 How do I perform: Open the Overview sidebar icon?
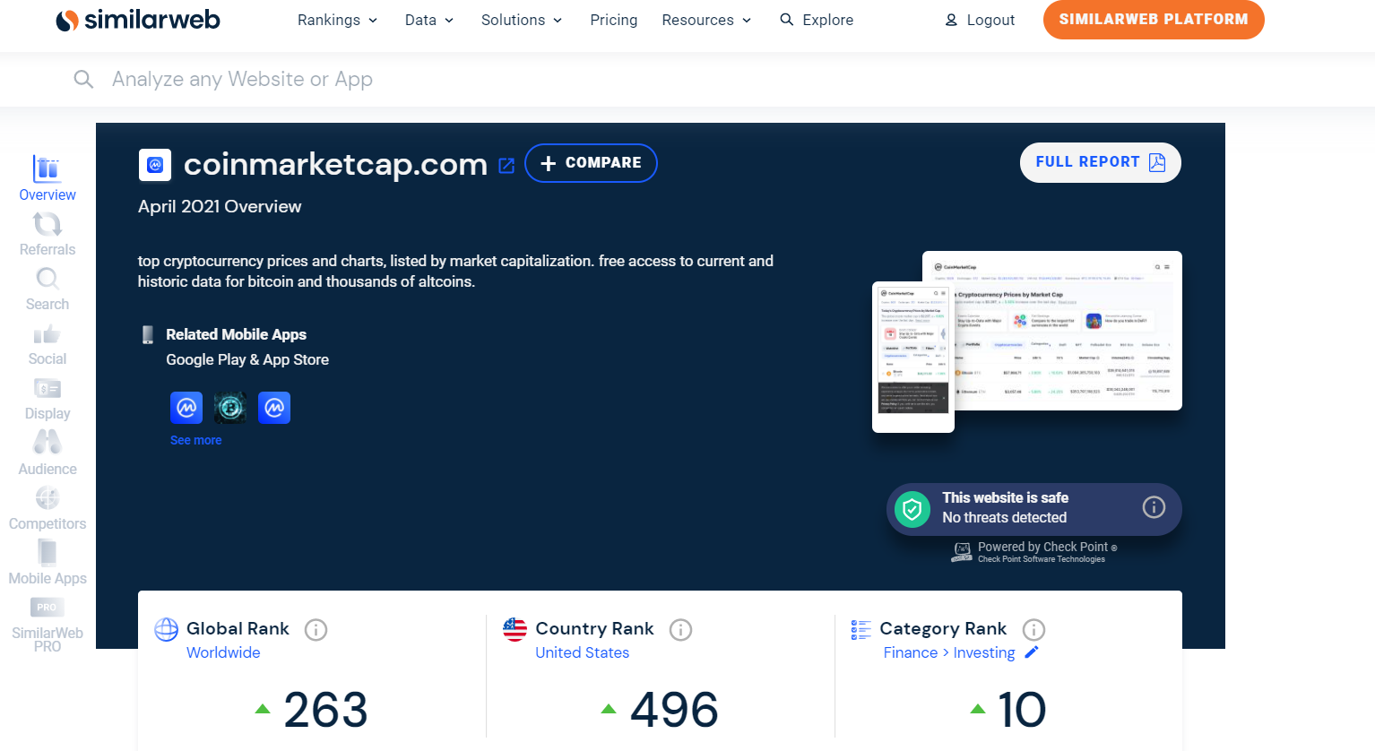coord(48,168)
